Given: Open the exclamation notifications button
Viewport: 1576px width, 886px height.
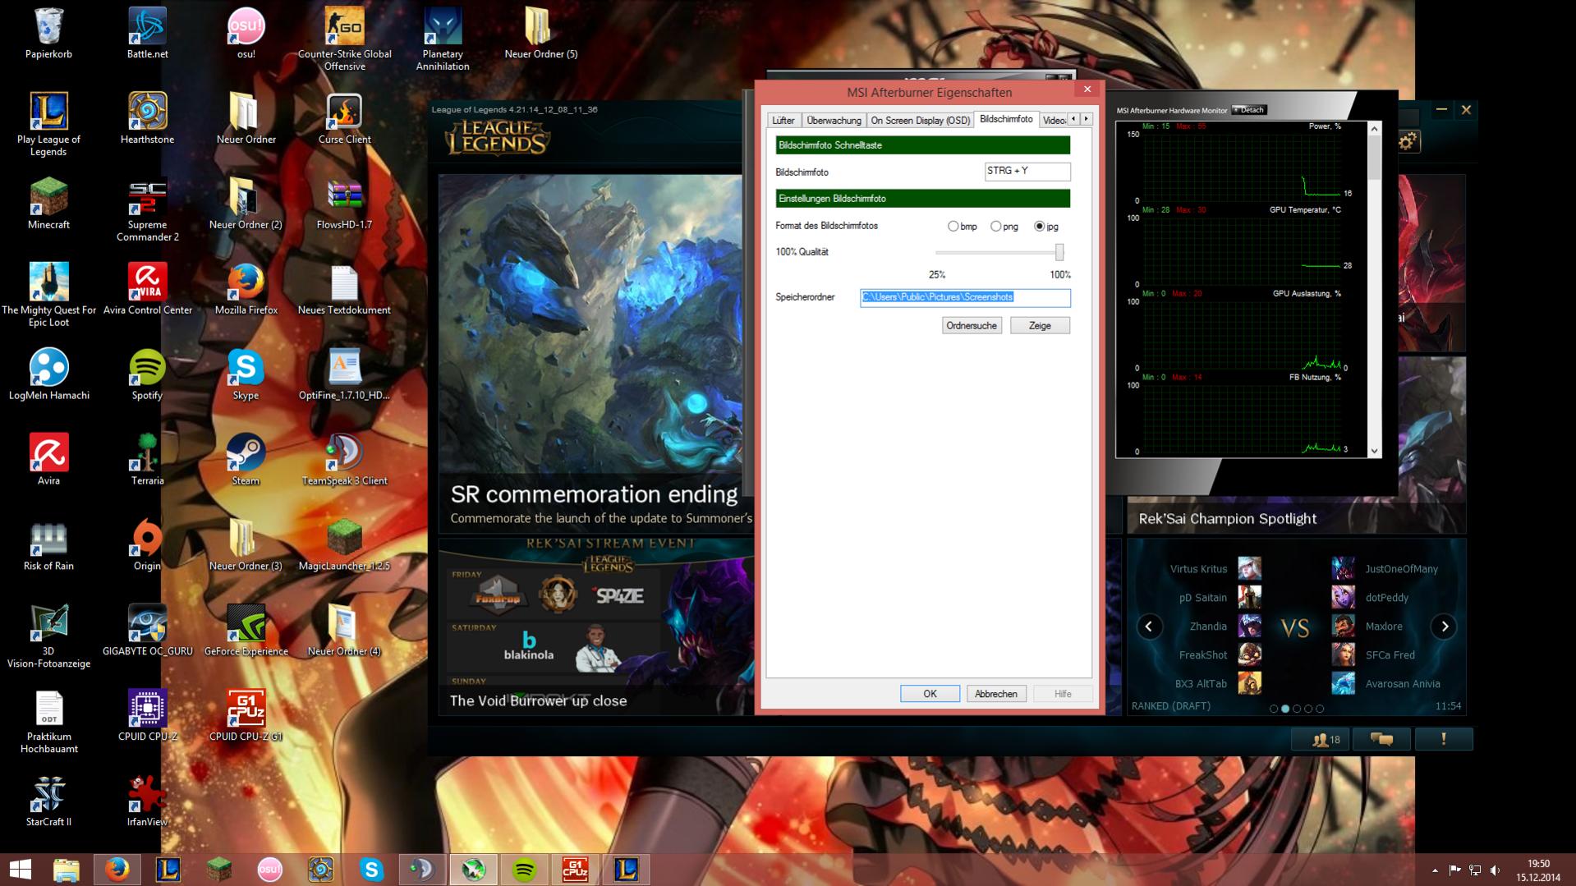Looking at the screenshot, I should (1443, 740).
